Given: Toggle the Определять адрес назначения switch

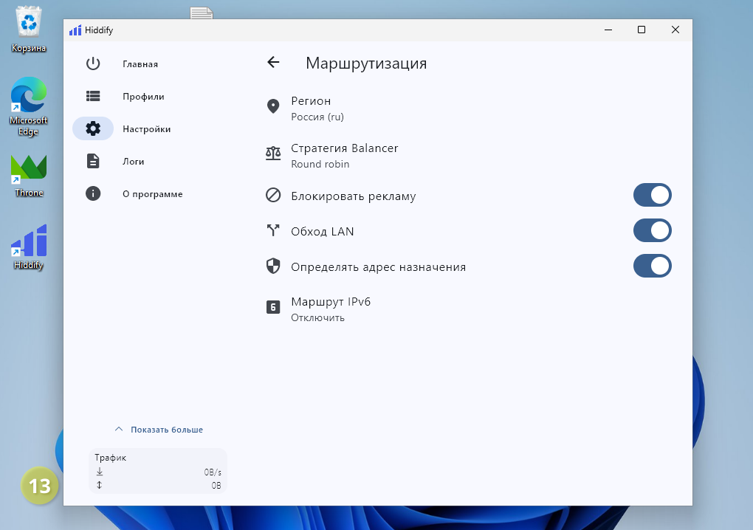Looking at the screenshot, I should pyautogui.click(x=652, y=266).
